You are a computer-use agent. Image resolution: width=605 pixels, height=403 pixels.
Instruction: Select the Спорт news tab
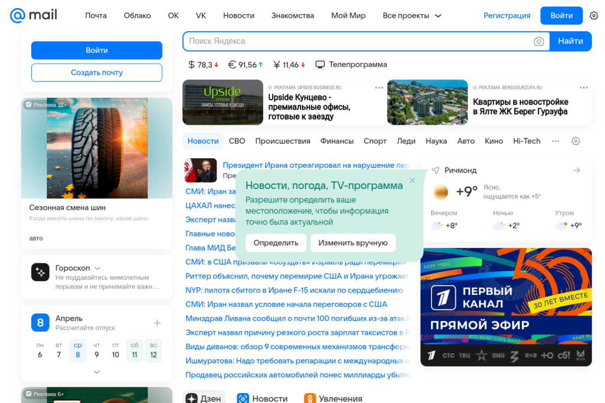pyautogui.click(x=375, y=141)
